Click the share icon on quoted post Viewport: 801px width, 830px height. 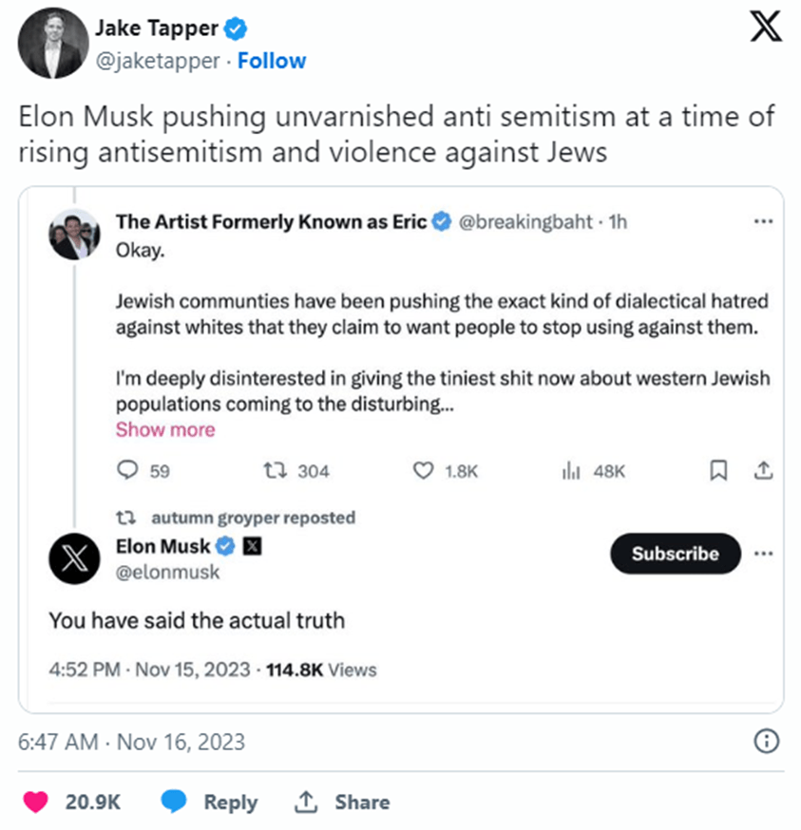click(761, 470)
